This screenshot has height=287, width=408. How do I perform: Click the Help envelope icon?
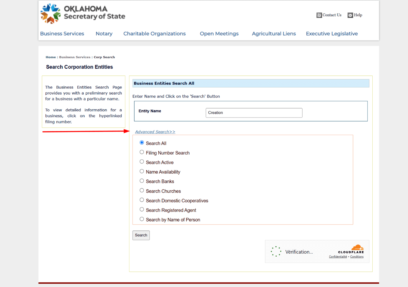[x=350, y=15]
